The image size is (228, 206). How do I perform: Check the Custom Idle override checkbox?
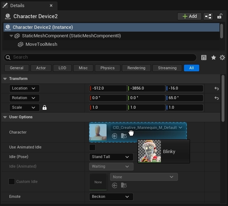pyautogui.click(x=12, y=181)
